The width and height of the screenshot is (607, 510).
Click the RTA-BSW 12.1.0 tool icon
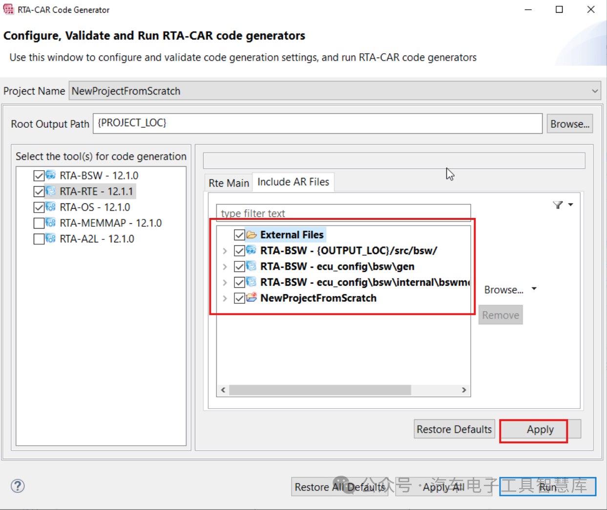pos(51,175)
